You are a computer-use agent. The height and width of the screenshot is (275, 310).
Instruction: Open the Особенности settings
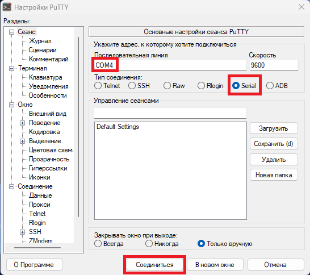[x=48, y=95]
